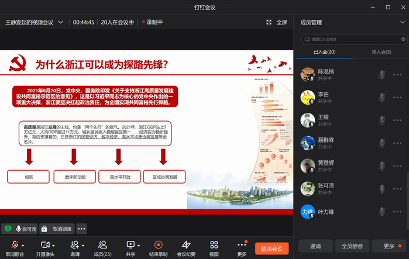Toggle microphone mute for 叶力维
This screenshot has height=259, width=409.
click(382, 212)
